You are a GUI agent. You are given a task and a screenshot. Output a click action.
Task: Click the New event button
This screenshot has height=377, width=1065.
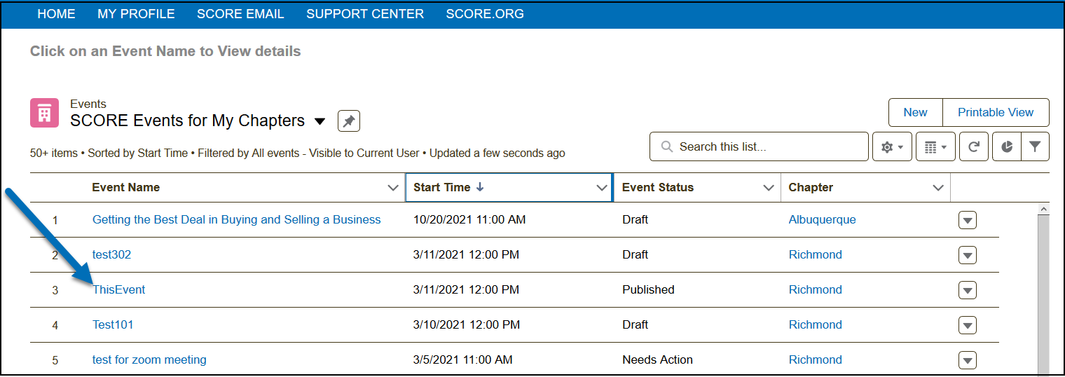[x=915, y=112]
